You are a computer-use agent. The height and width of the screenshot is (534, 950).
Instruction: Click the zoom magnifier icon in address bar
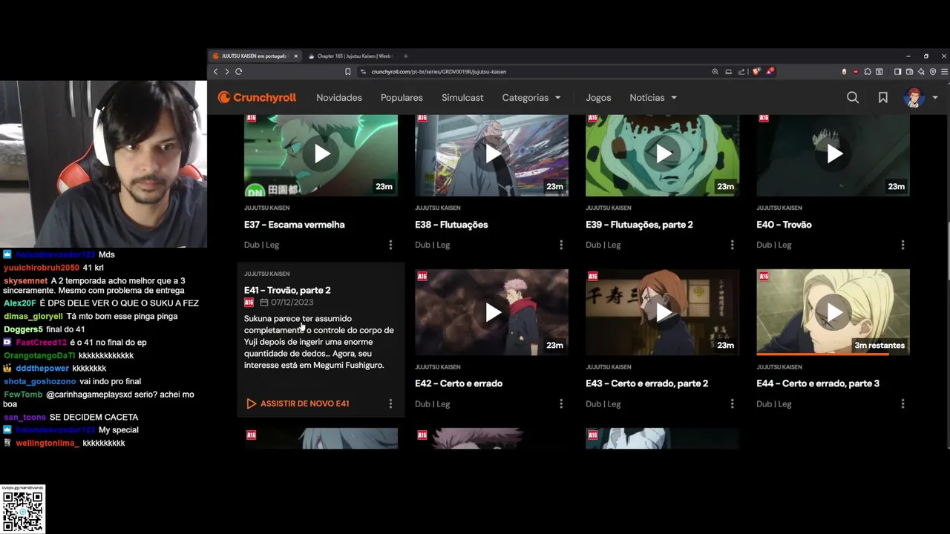click(715, 71)
